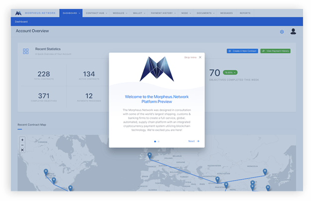The height and width of the screenshot is (201, 311).
Task: Click Next in the welcome dialog
Action: pos(193,141)
